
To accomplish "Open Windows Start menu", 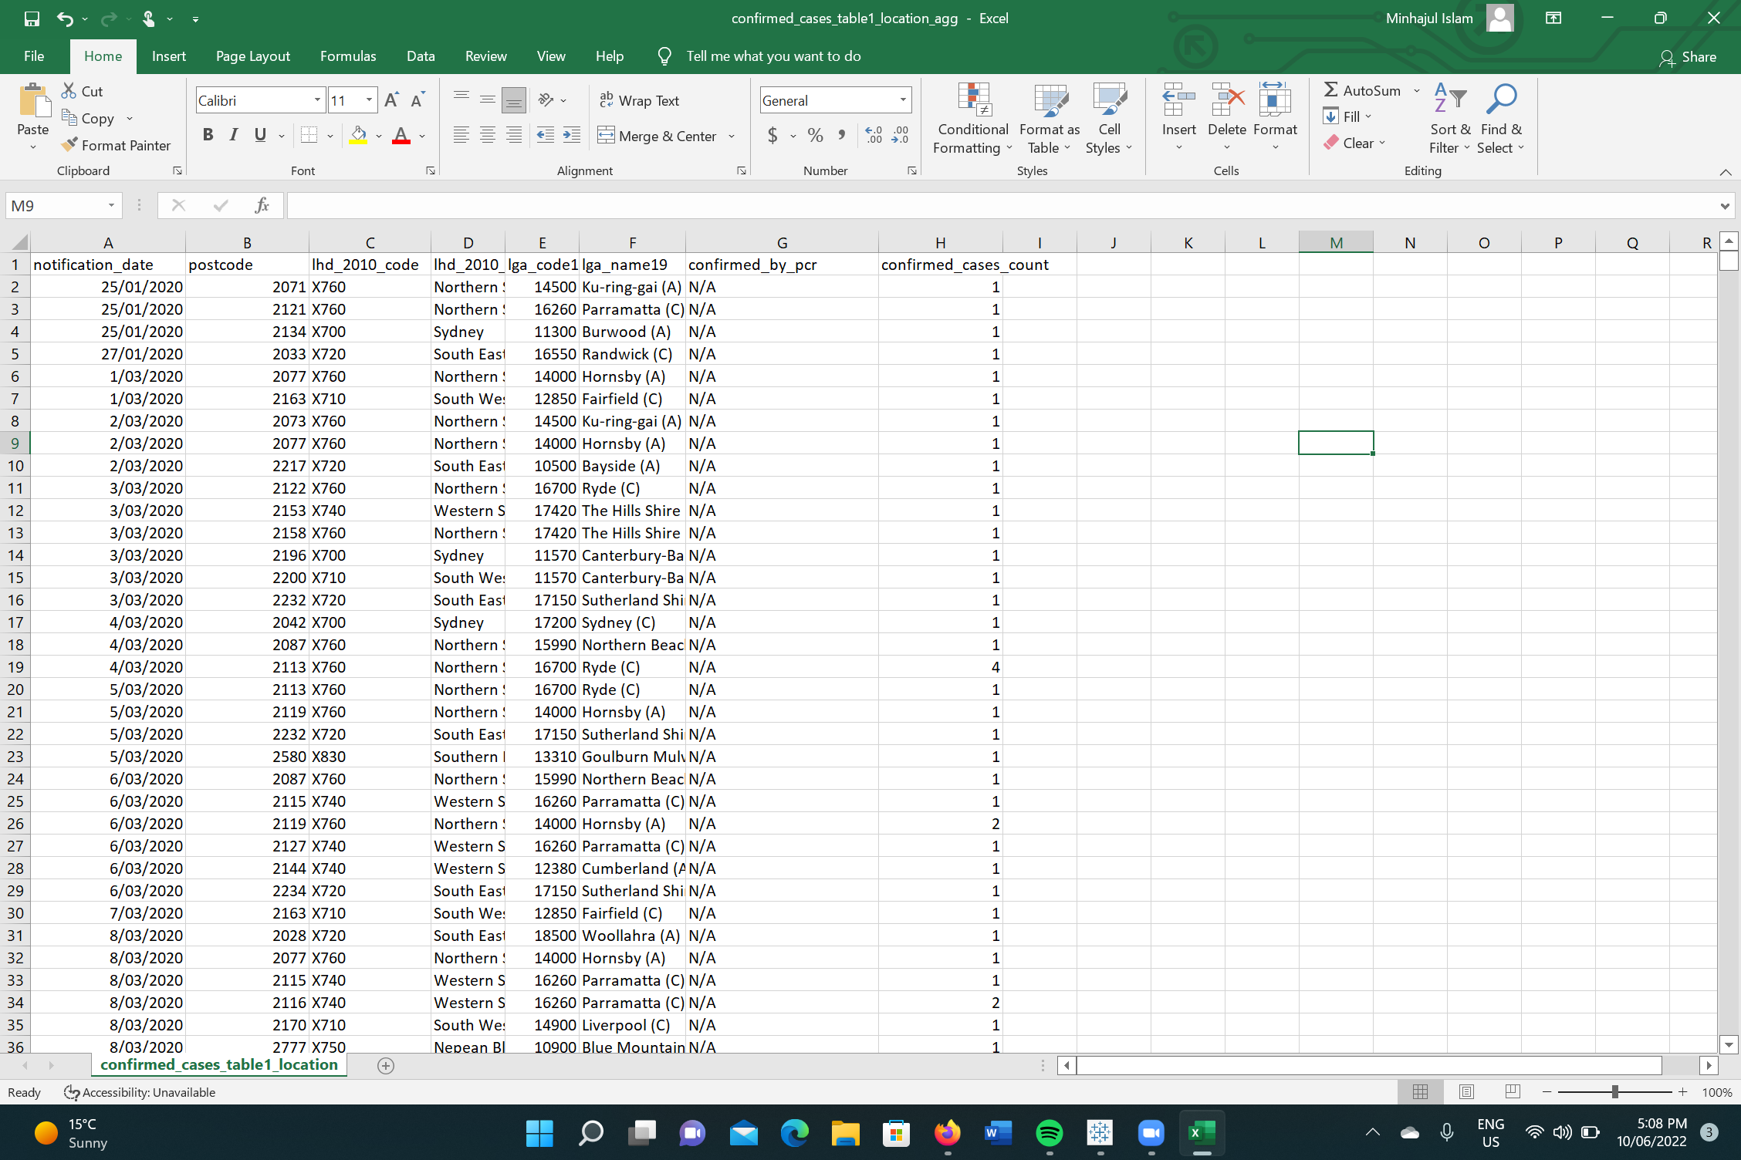I will click(x=539, y=1133).
